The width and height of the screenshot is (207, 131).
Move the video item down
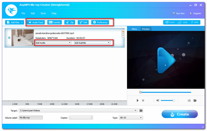point(123,35)
